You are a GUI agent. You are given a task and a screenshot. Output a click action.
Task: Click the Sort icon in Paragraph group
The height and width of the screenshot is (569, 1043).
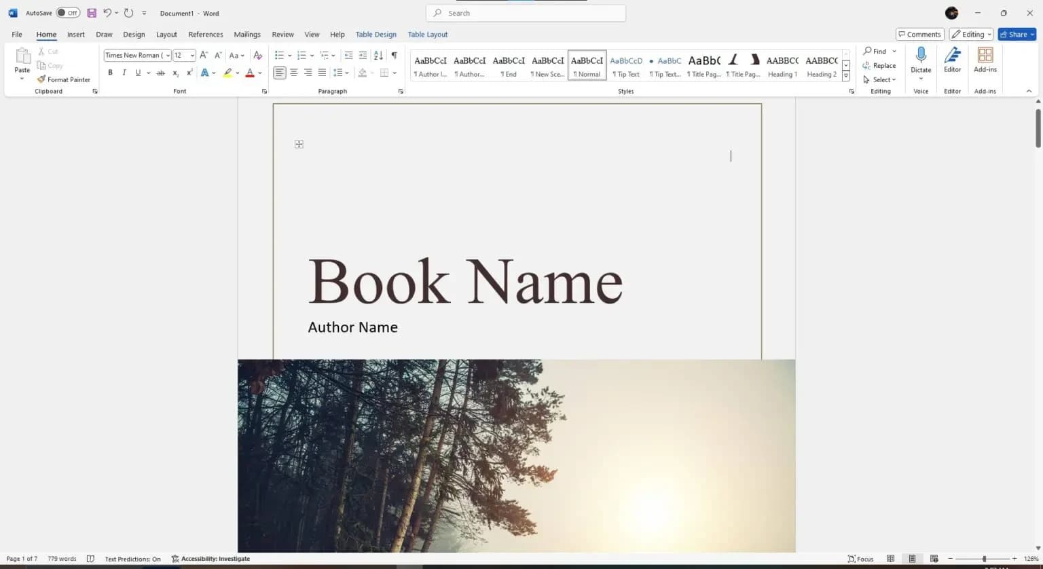click(378, 55)
